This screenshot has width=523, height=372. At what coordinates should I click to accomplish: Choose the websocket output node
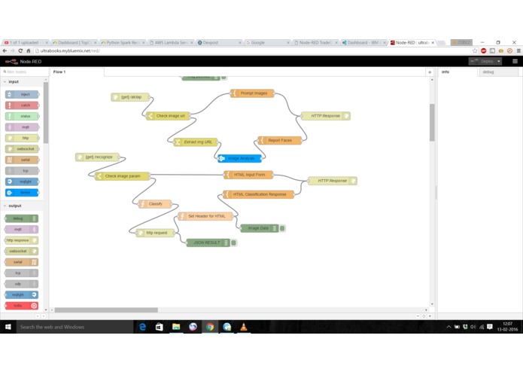coord(22,251)
